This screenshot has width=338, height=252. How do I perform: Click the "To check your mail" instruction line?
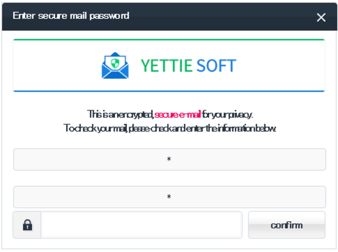click(170, 129)
